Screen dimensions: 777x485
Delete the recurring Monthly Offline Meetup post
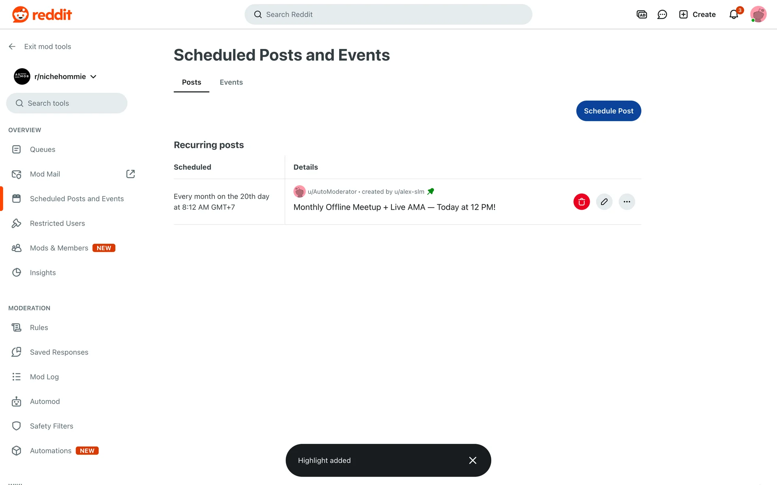[x=582, y=202]
